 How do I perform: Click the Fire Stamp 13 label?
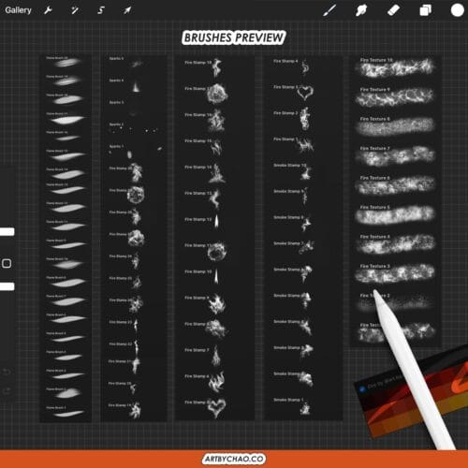[197, 194]
